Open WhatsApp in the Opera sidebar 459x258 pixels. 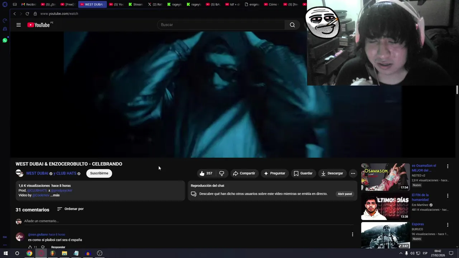pos(5,40)
